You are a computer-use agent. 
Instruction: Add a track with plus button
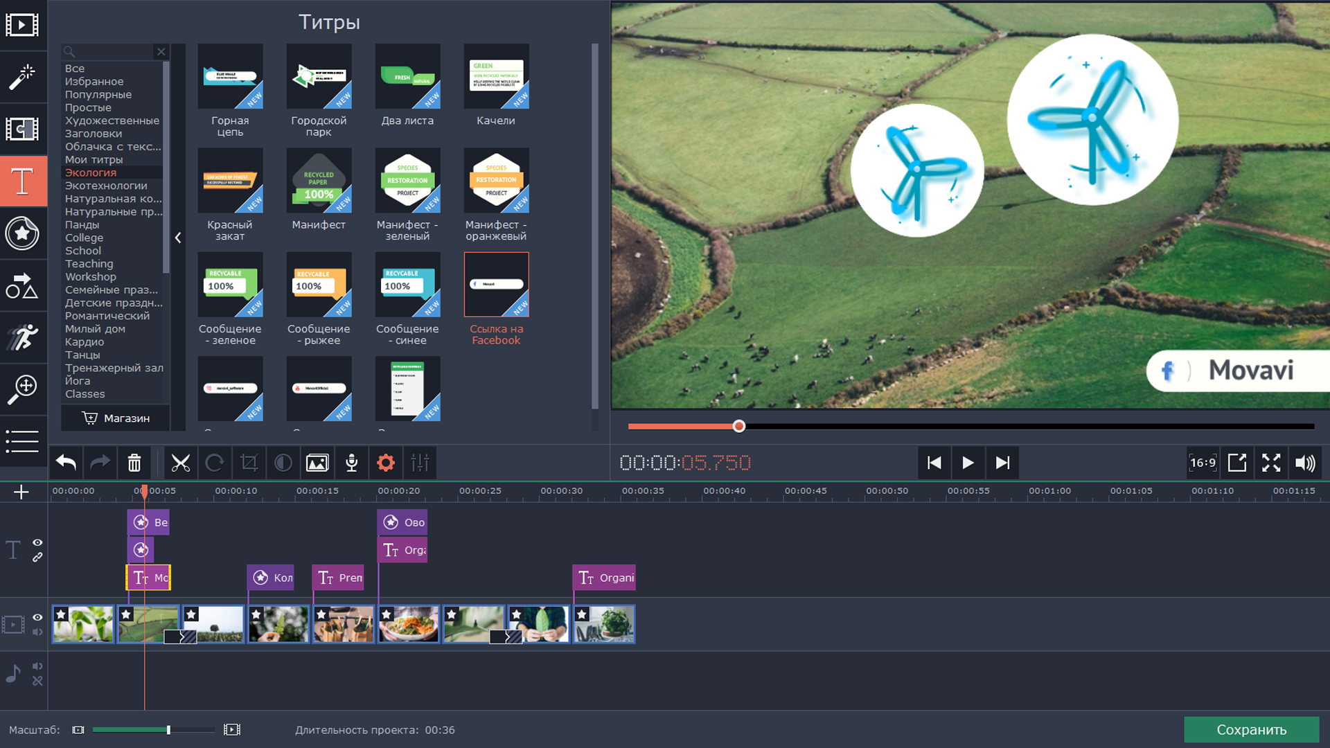tap(21, 492)
